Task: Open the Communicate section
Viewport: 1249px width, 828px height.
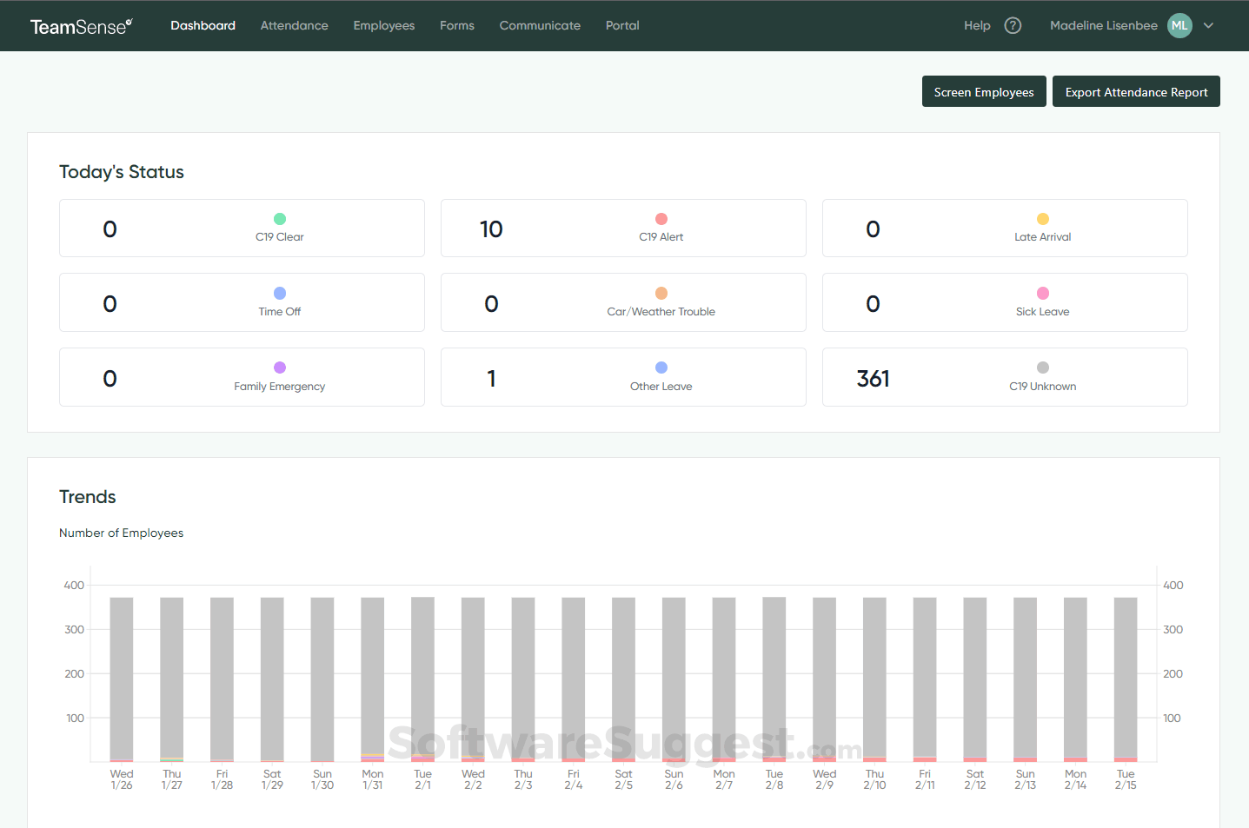Action: point(540,25)
